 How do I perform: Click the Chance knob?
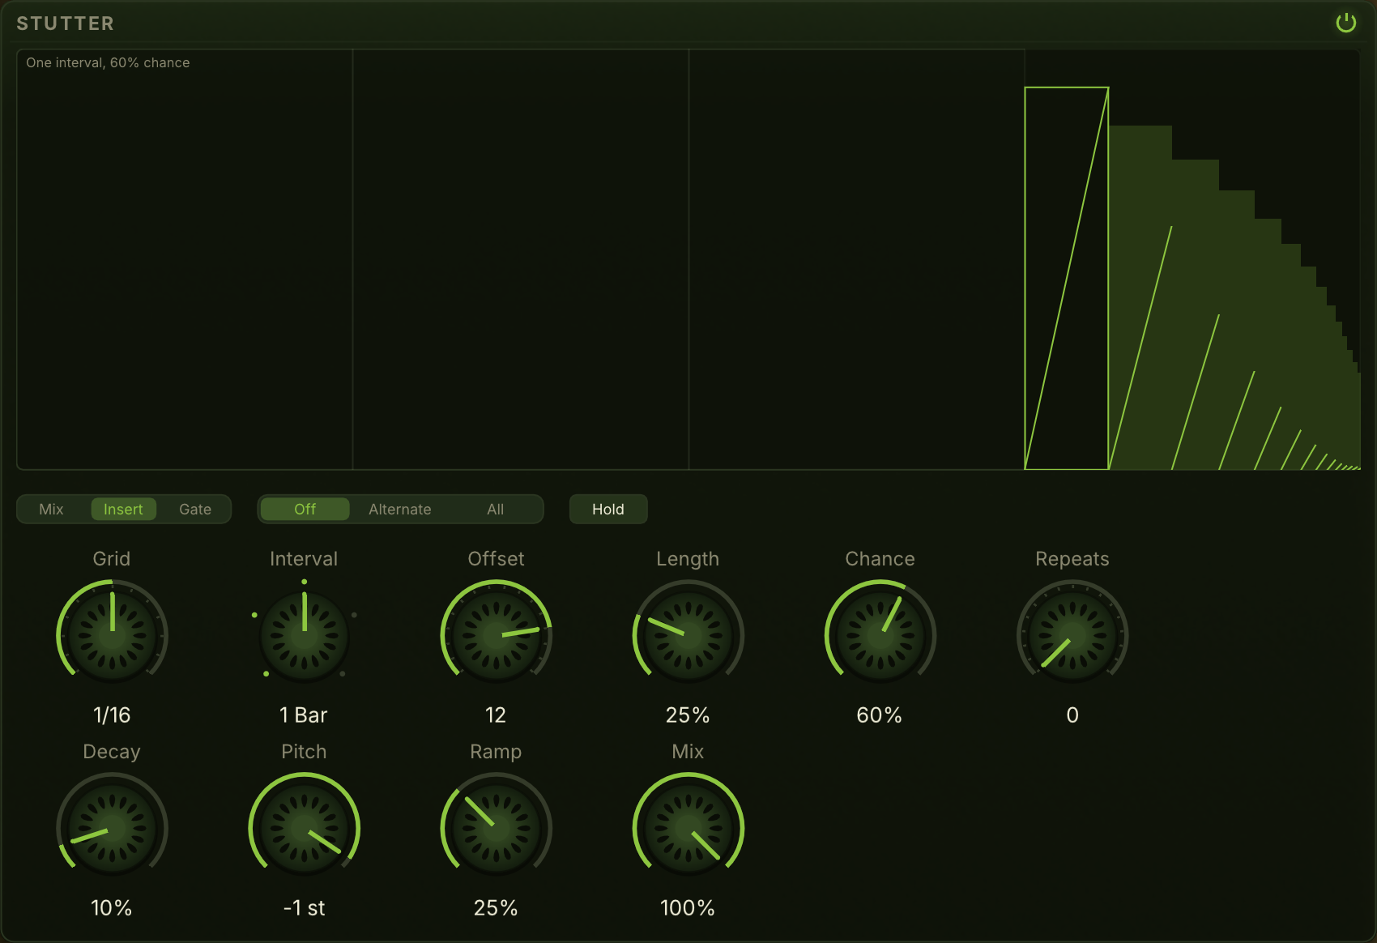pyautogui.click(x=880, y=634)
